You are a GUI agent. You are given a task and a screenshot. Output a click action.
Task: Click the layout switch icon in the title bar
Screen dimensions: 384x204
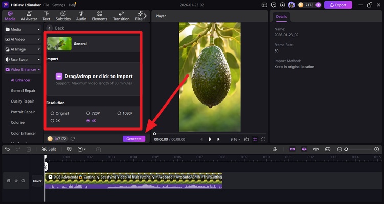pos(264,5)
